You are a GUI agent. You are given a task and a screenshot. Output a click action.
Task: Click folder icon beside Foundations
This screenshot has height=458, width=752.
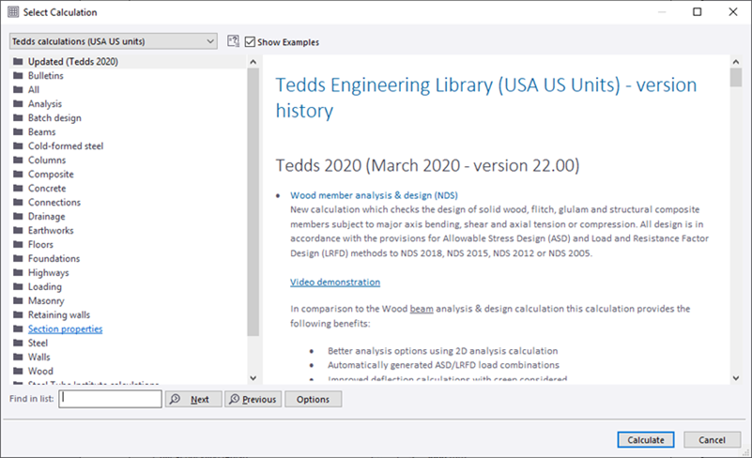(x=18, y=258)
